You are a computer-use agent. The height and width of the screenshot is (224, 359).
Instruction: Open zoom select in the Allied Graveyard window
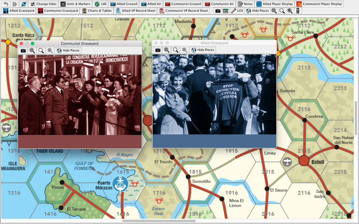tap(176, 50)
